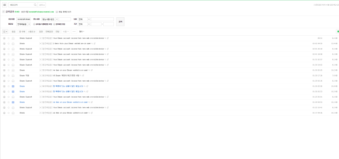Click new-window icon on 01-25 Steam Support mail
This screenshot has width=339, height=159.
pyautogui.click(x=108, y=97)
